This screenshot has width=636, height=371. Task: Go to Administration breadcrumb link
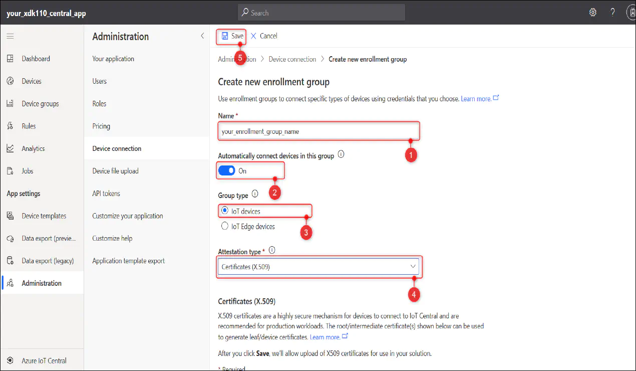point(237,59)
